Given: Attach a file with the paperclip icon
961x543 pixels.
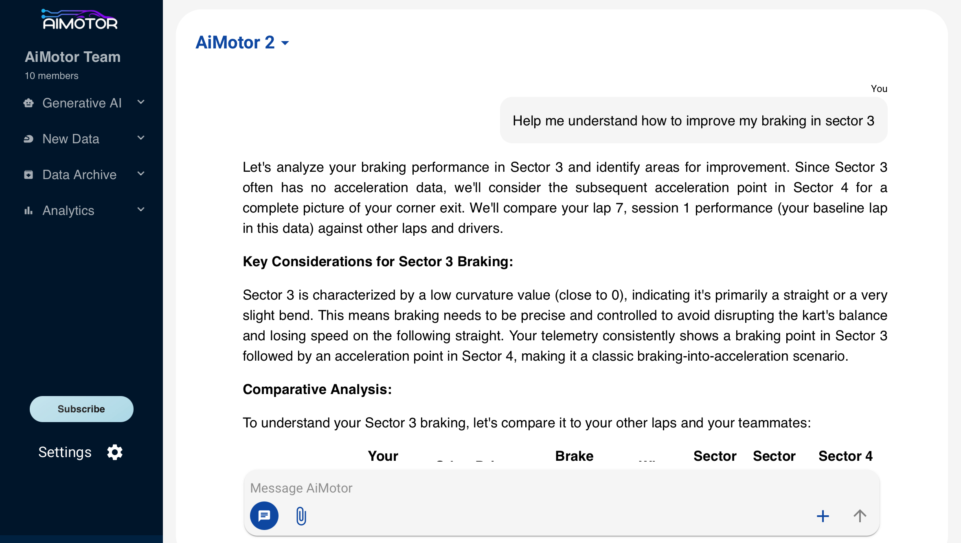Looking at the screenshot, I should pyautogui.click(x=301, y=516).
